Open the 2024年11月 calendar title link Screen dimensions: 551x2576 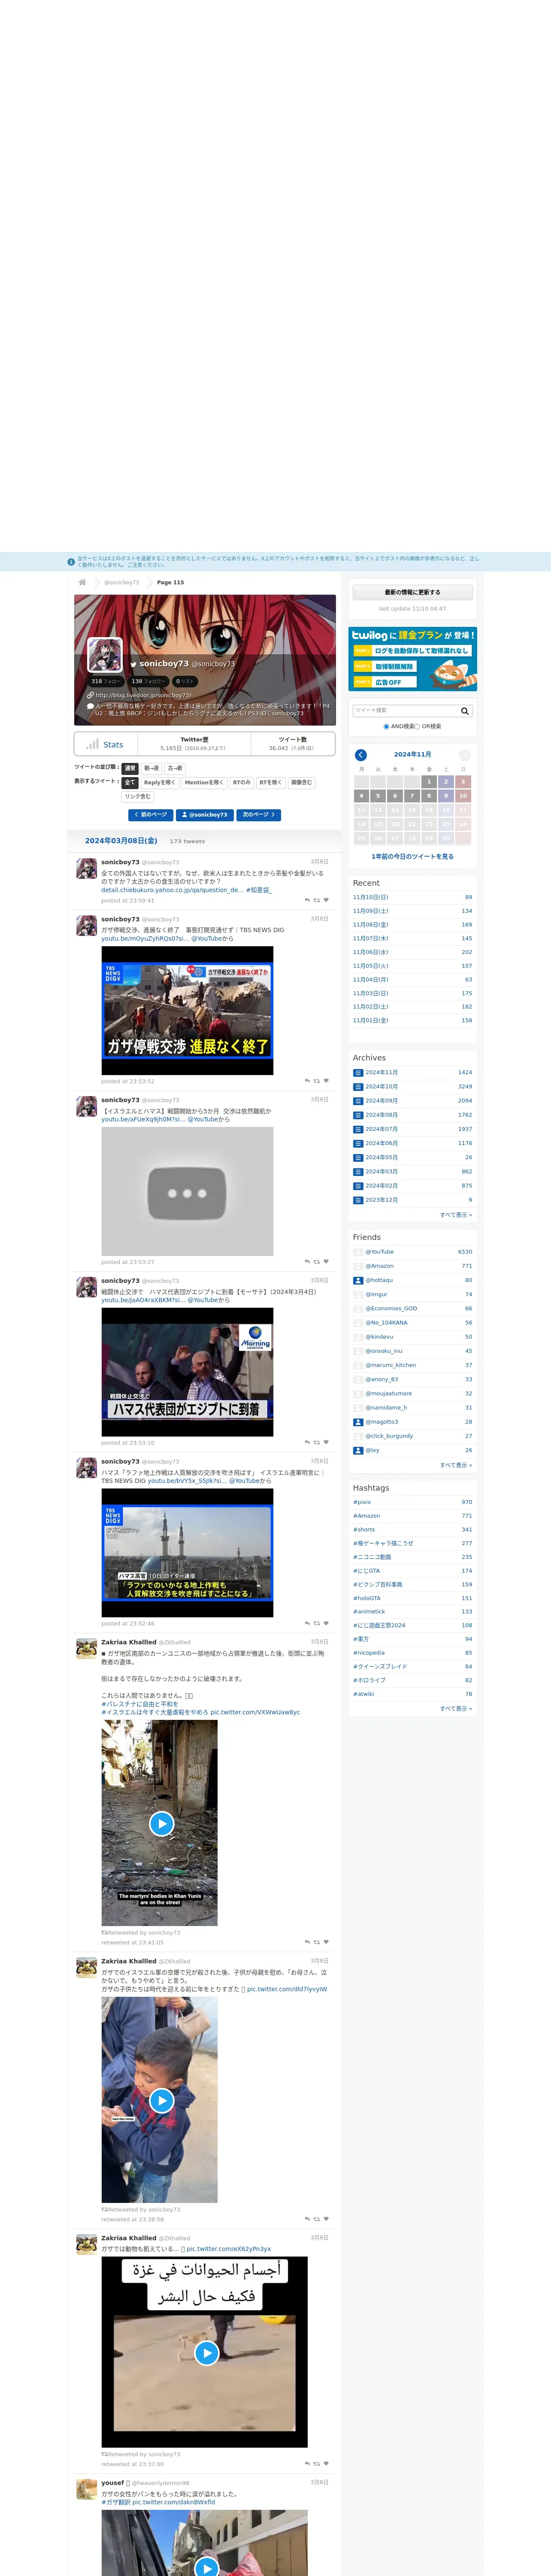412,755
